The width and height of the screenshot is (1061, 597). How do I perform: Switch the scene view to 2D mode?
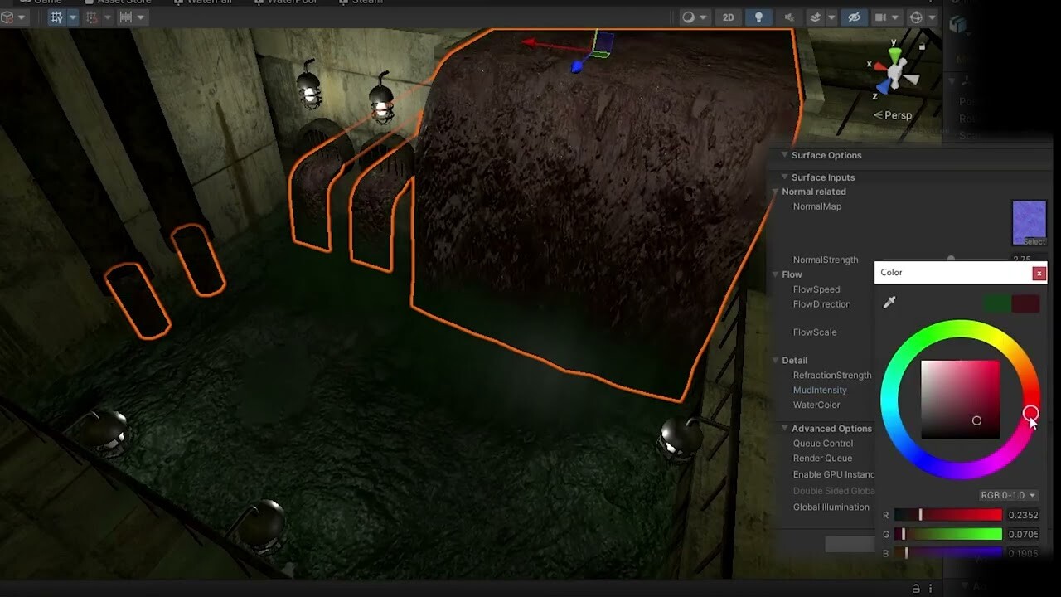(x=728, y=17)
